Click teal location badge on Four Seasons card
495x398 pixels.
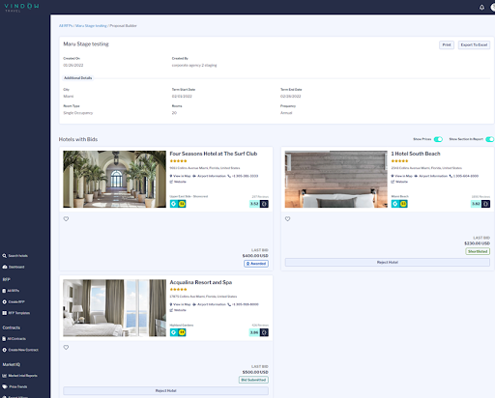(x=174, y=204)
